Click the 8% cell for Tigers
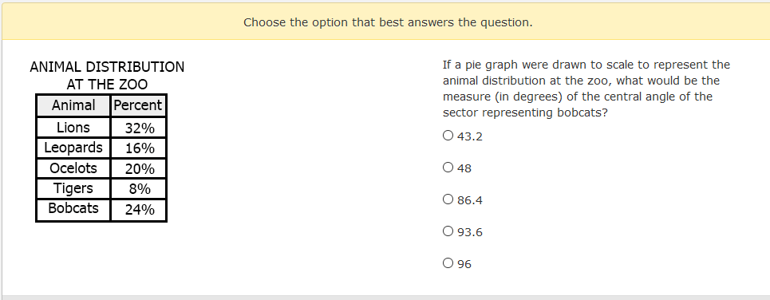The height and width of the screenshot is (300, 770). (139, 188)
